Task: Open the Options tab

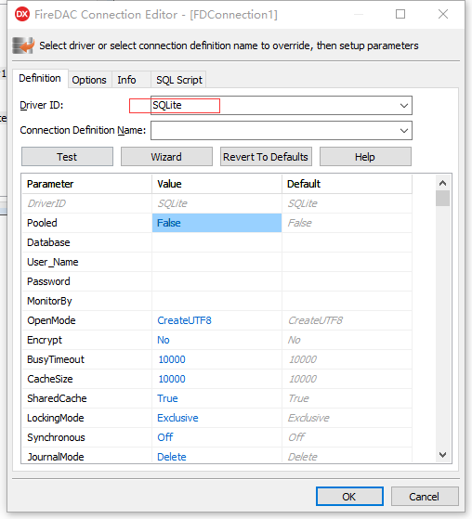Action: click(x=89, y=80)
